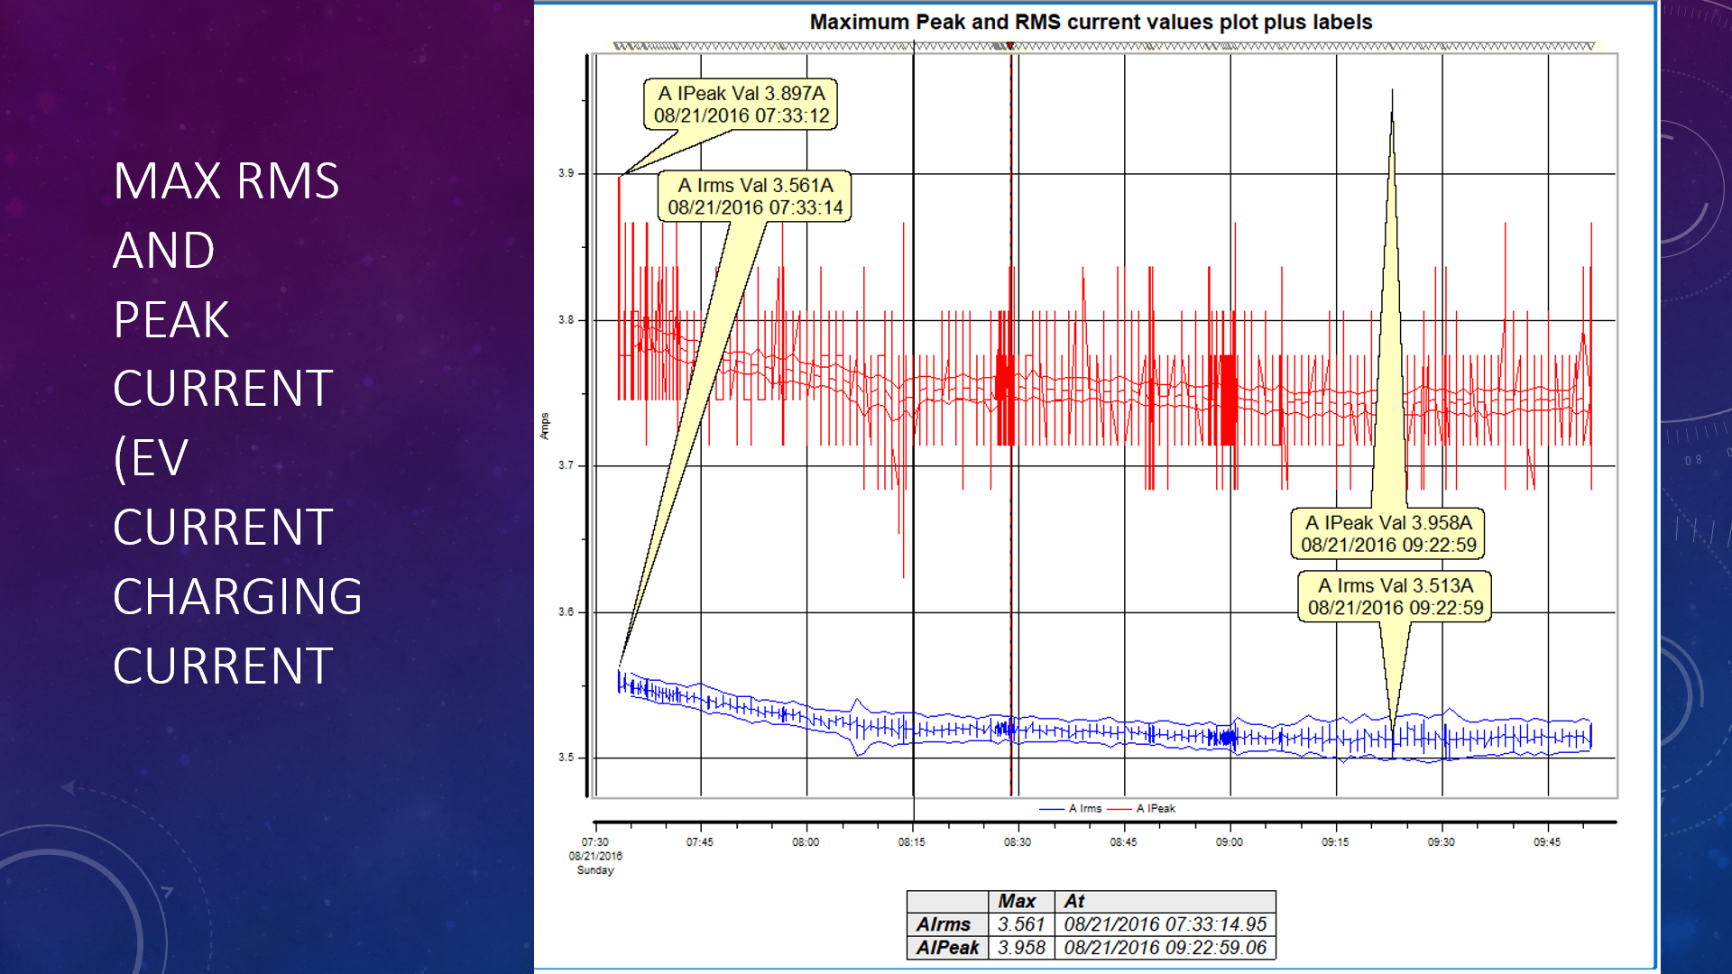Click the Sunday date label under 07:30
The width and height of the screenshot is (1732, 974).
[x=594, y=870]
